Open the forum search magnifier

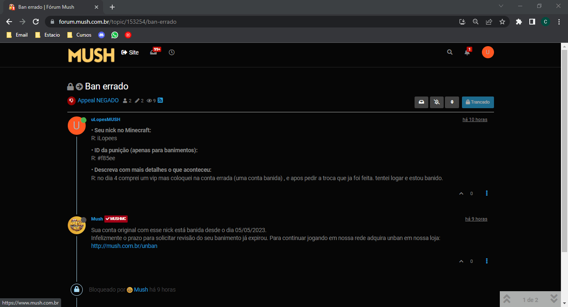click(449, 52)
